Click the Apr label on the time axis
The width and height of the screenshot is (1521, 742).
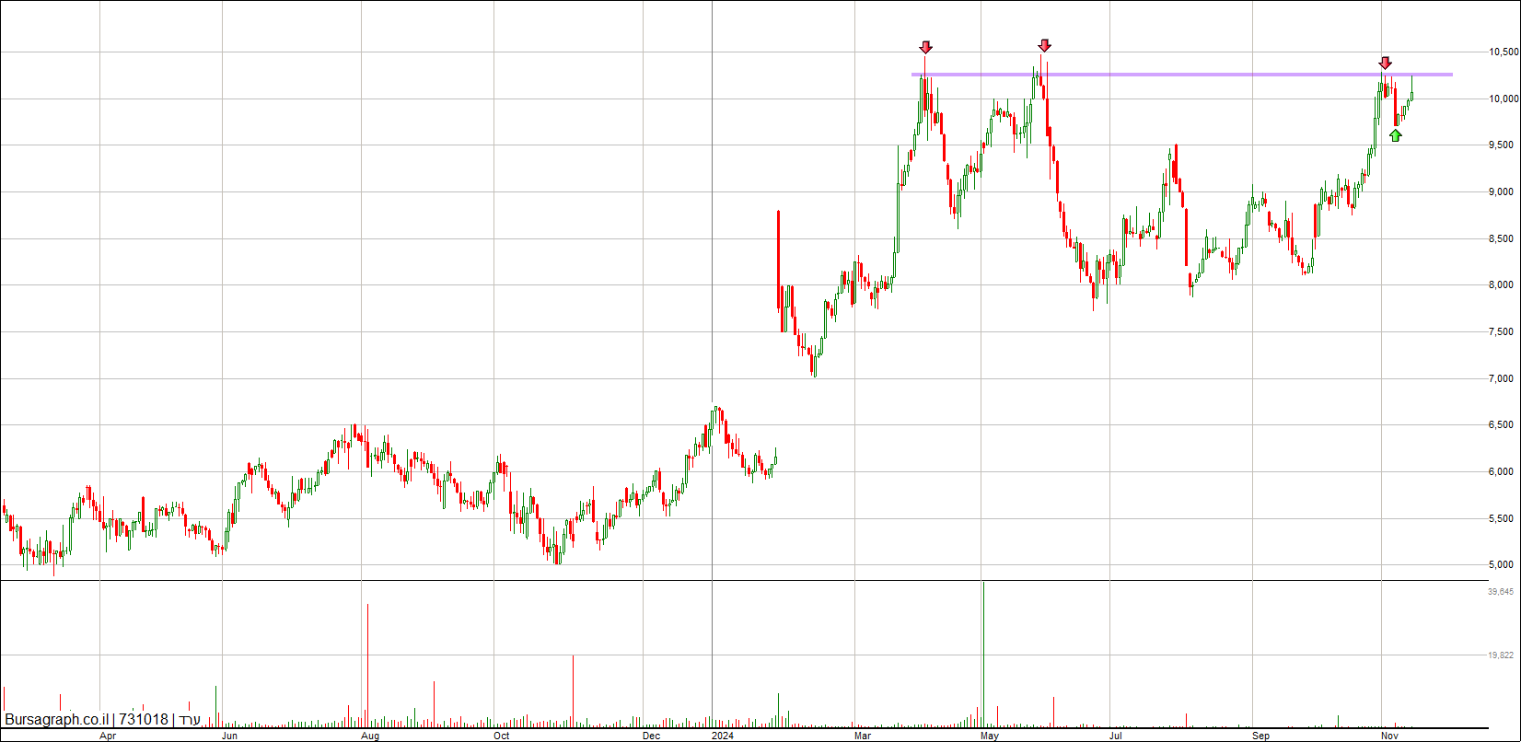(108, 736)
